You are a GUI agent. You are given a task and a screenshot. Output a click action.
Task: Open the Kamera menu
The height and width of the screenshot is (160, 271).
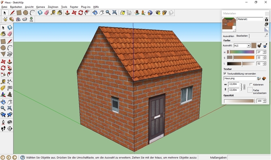click(40, 7)
